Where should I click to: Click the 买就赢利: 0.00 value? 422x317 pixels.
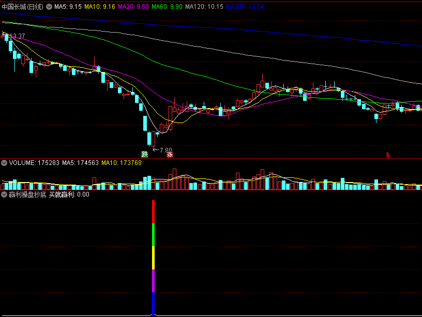pos(69,194)
